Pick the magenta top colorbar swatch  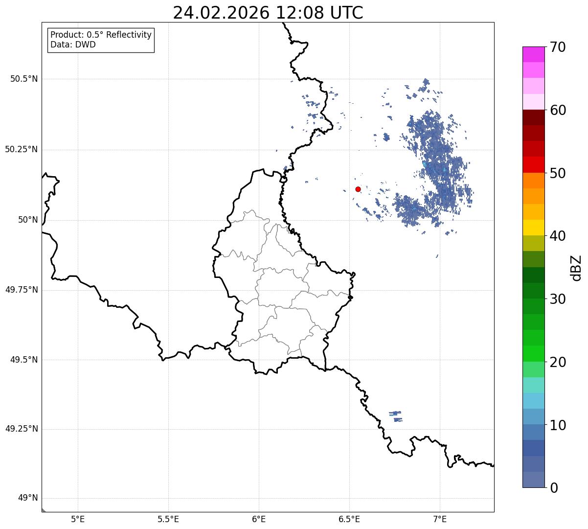point(534,54)
